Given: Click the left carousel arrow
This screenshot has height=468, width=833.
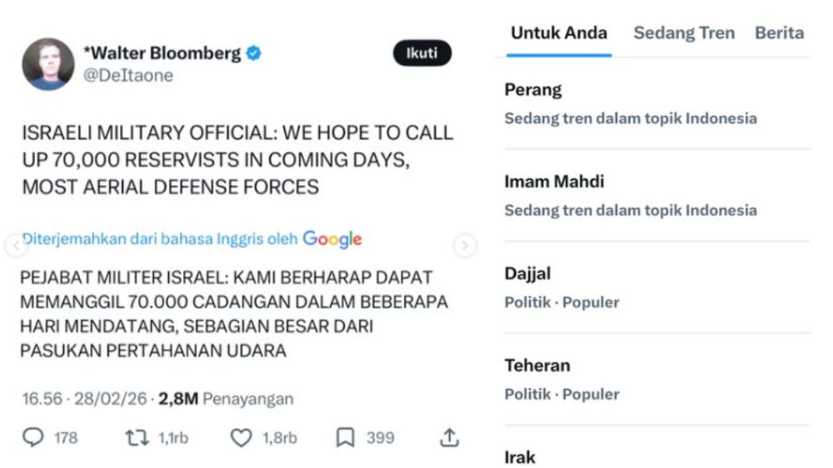Looking at the screenshot, I should [x=15, y=246].
